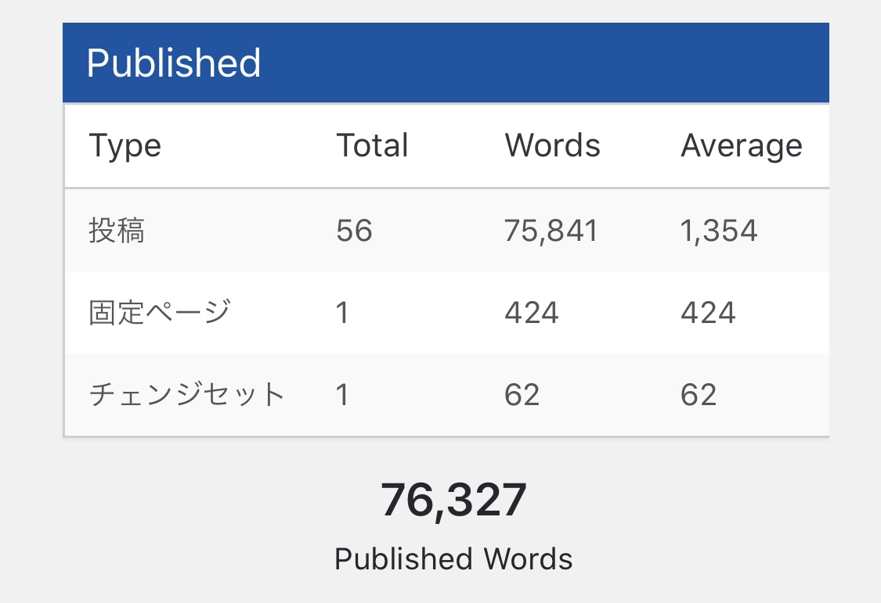The width and height of the screenshot is (881, 603).
Task: Click the 62 words value for チェンジセット
Action: click(522, 394)
